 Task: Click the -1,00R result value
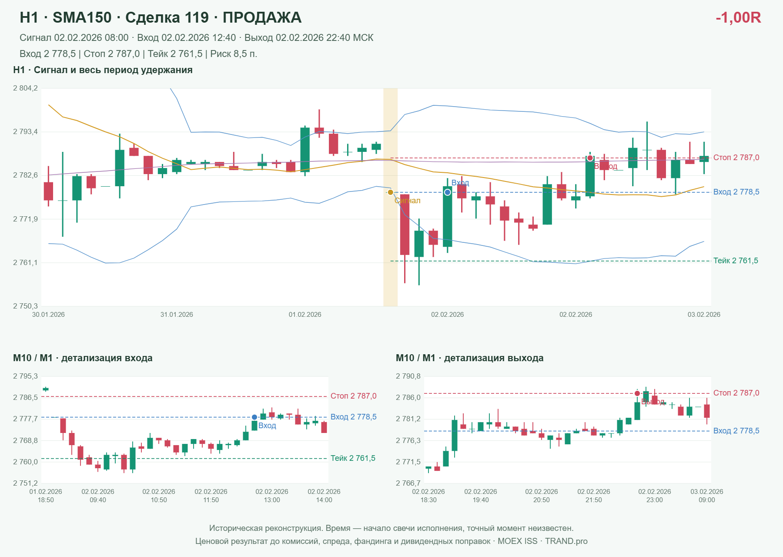(738, 17)
